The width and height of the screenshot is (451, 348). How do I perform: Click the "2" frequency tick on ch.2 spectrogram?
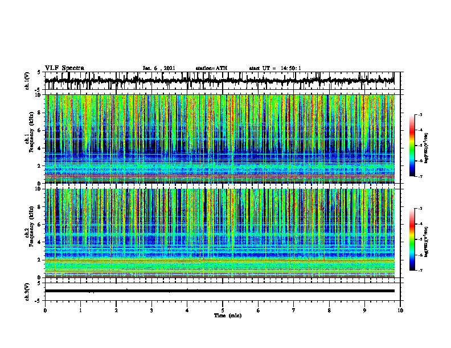click(39, 260)
